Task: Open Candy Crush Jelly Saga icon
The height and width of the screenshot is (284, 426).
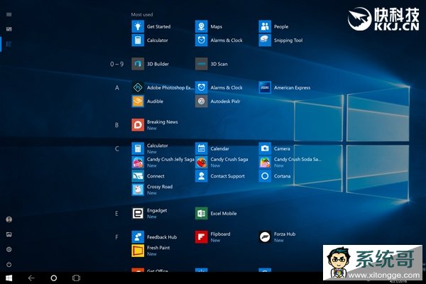Action: tap(138, 163)
